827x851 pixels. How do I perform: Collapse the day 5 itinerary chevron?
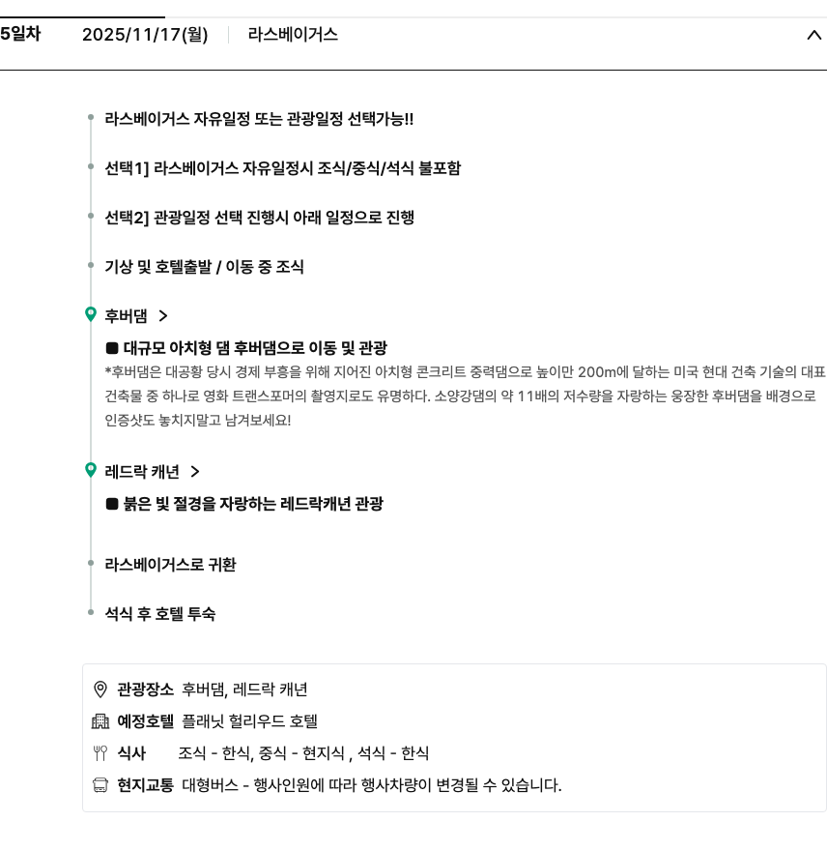pos(813,36)
